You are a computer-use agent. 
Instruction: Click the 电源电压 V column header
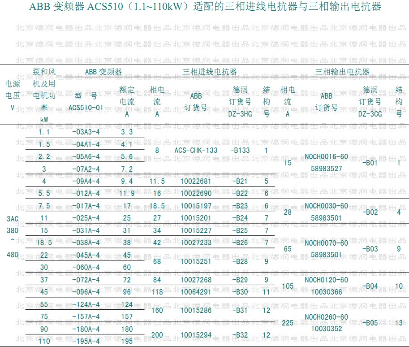pos(13,95)
